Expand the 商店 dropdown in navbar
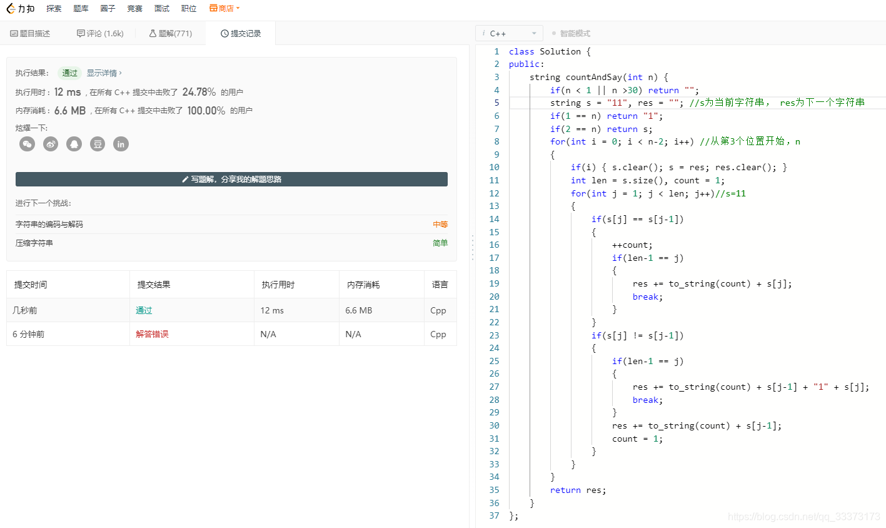 [x=224, y=8]
